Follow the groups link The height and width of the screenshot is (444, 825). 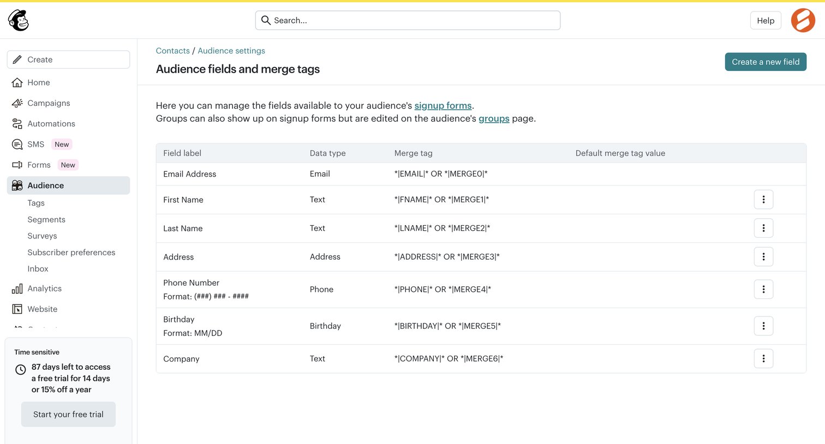(x=494, y=119)
